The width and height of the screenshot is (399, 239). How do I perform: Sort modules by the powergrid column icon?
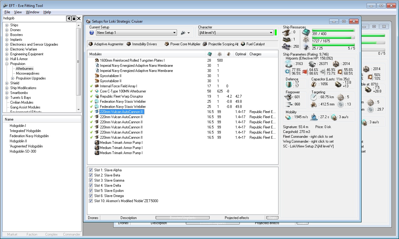pyautogui.click(x=220, y=54)
